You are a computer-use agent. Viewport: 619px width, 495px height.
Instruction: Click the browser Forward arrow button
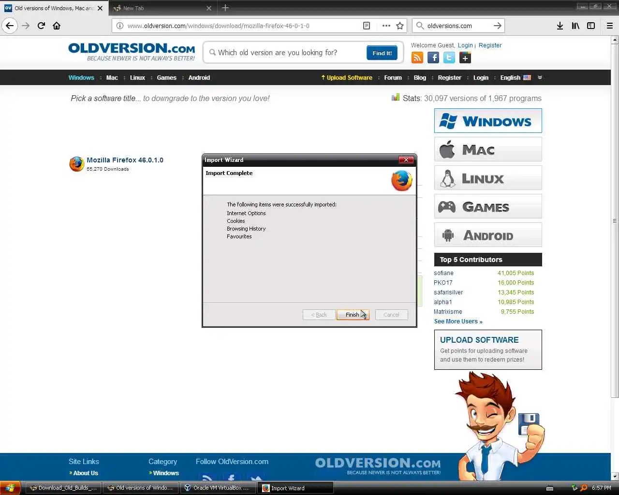[26, 26]
